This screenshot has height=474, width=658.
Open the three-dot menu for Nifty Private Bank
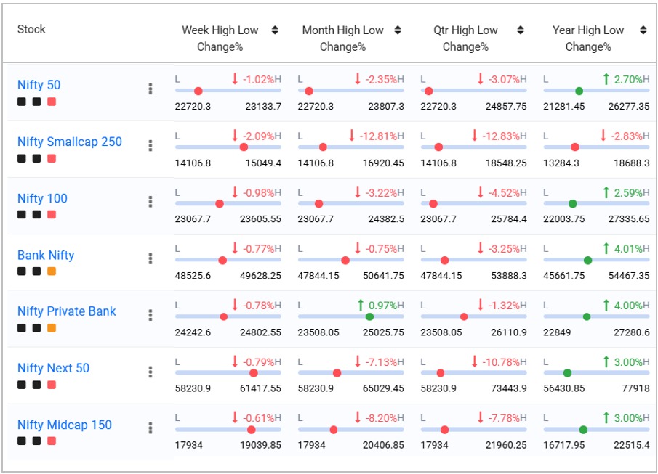point(151,315)
